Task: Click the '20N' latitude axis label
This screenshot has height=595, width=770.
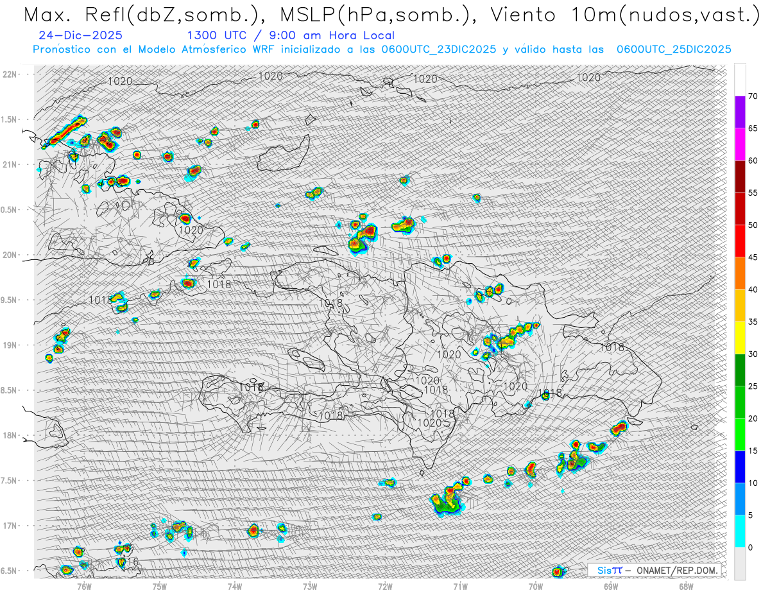Action: [10, 255]
